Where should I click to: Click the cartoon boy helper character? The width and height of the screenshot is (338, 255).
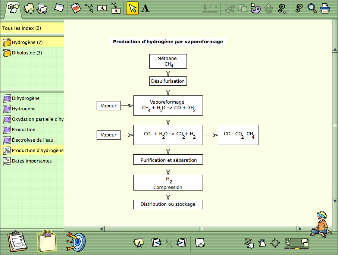(x=322, y=224)
